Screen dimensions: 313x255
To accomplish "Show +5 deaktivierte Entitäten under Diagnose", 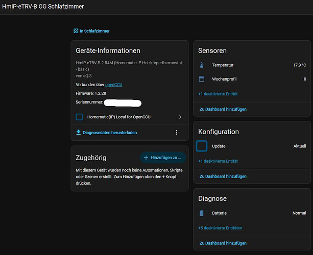I will tap(220, 228).
